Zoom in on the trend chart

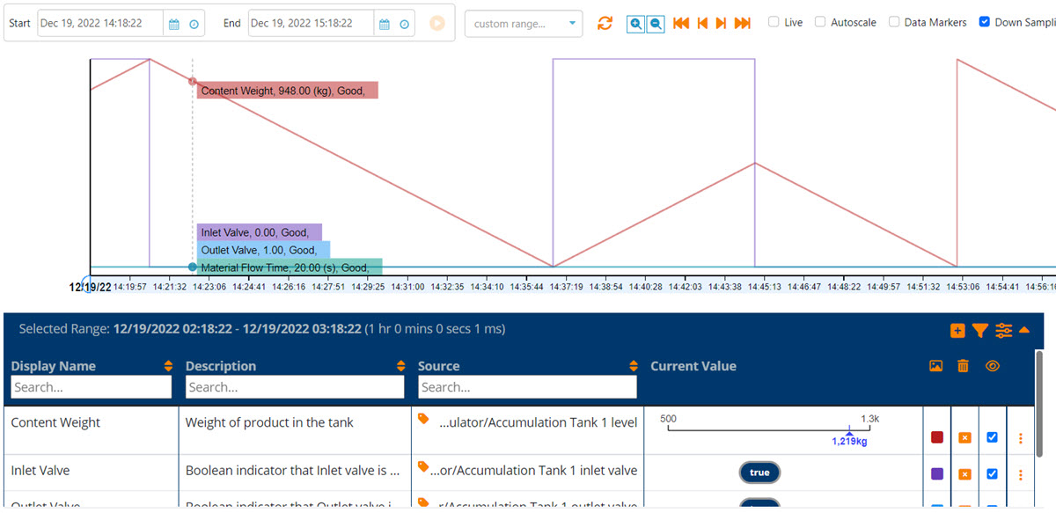pyautogui.click(x=635, y=24)
